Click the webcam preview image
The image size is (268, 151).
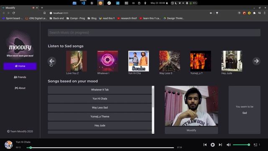pyautogui.click(x=191, y=106)
